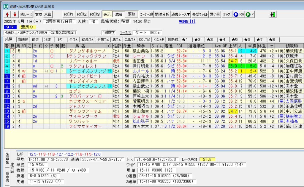Switch venue to 京都

[x=47, y=14]
